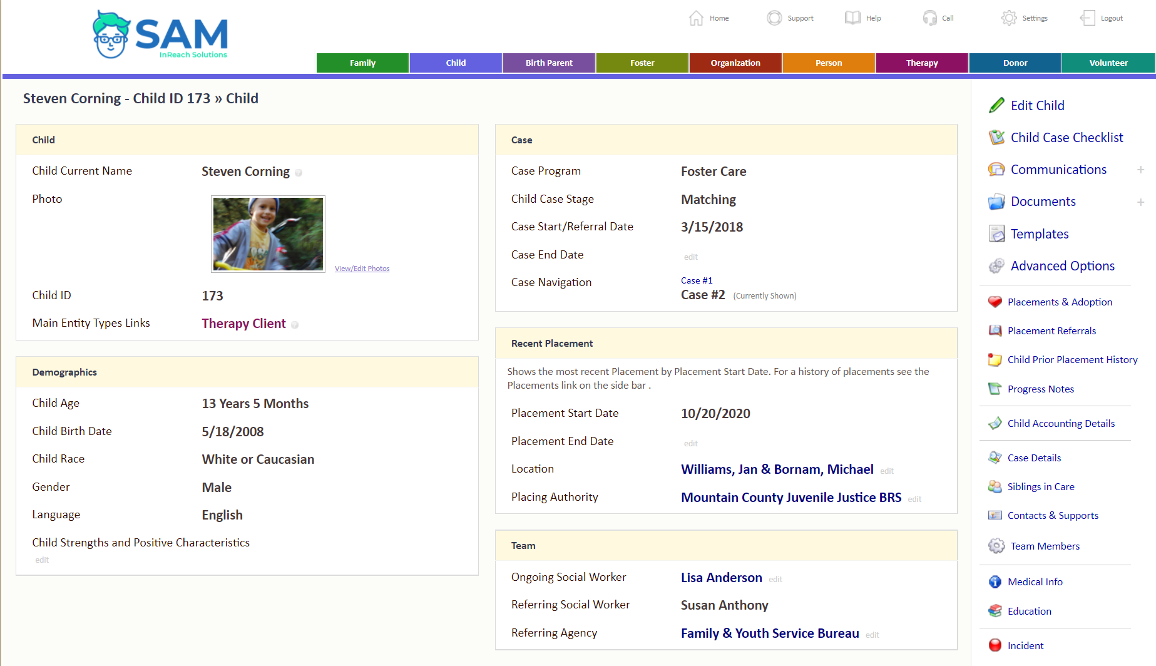Select the Foster tab
The width and height of the screenshot is (1156, 666).
(x=642, y=63)
